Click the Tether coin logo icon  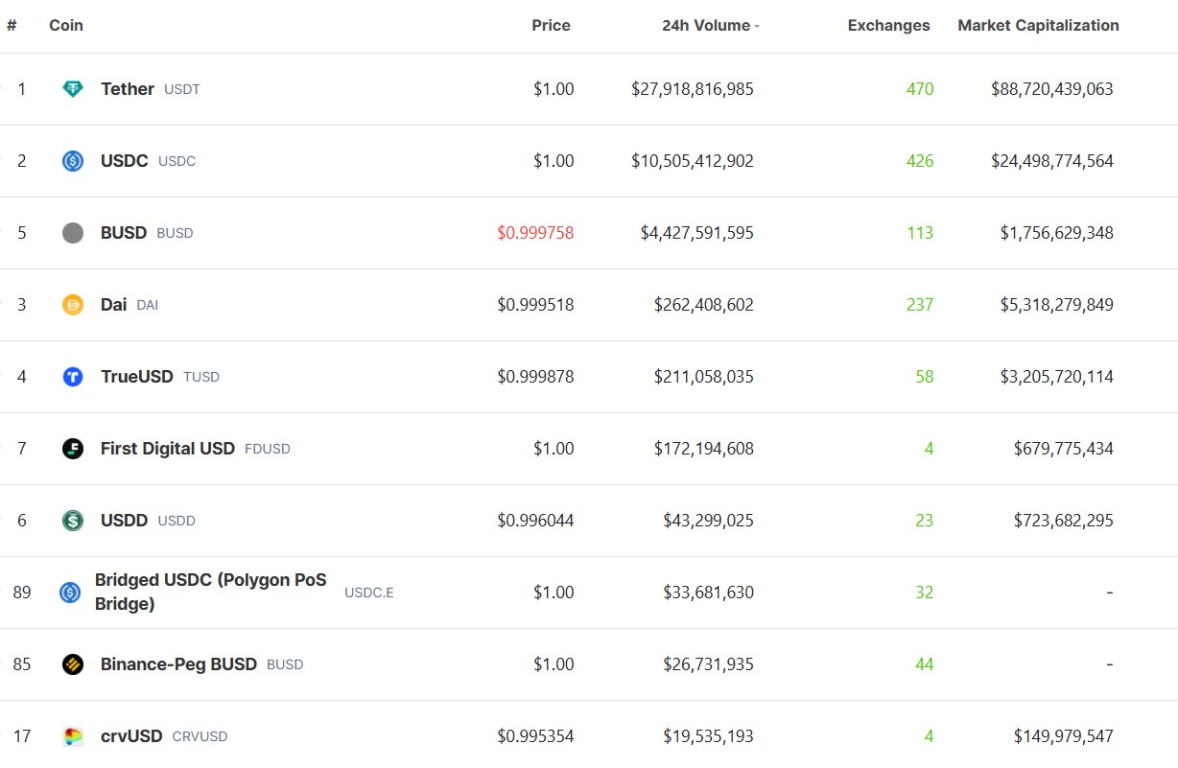pyautogui.click(x=73, y=89)
